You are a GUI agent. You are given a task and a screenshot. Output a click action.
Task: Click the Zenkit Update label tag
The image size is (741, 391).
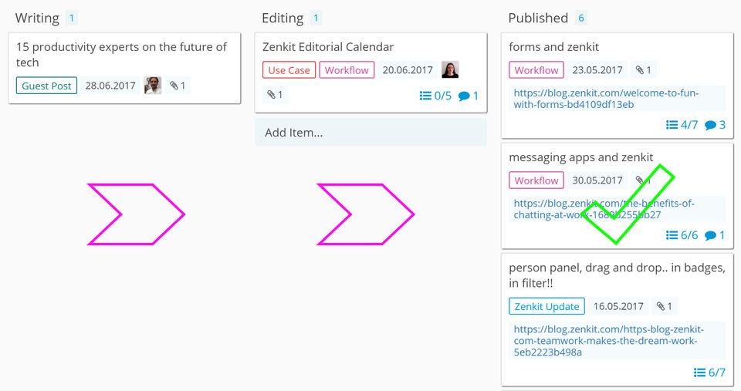(546, 306)
